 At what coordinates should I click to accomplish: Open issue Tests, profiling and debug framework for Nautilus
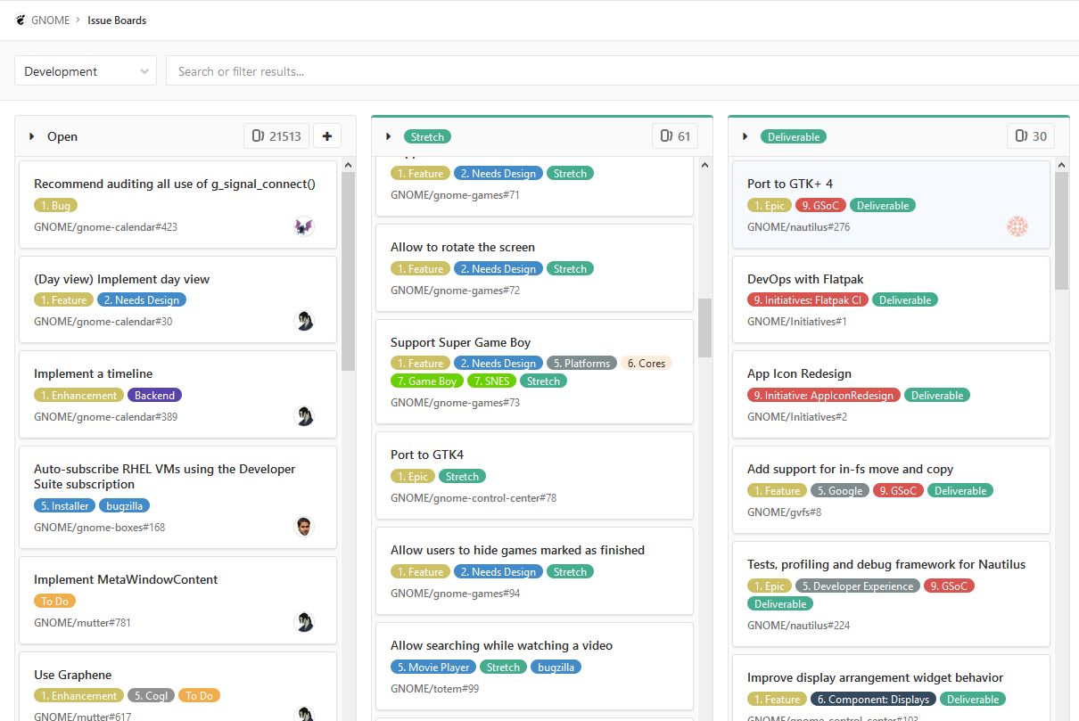pos(886,564)
